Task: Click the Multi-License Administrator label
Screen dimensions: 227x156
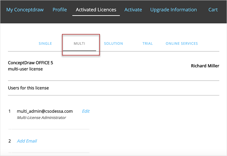Action: (41, 117)
